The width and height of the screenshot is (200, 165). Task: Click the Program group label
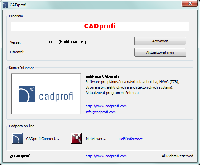tap(16, 16)
